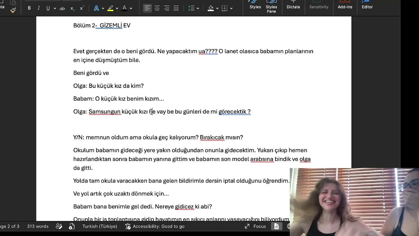
Task: Click the Copy icon
Action: click(x=13, y=3)
